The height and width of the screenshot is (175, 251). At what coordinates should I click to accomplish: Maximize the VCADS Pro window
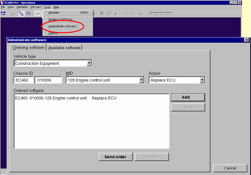point(235,3)
